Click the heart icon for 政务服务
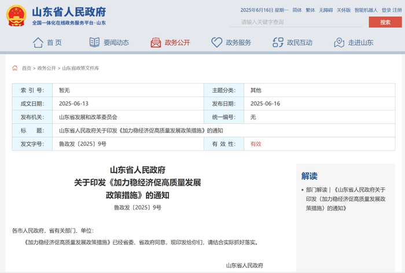Screen dimensions: 405x273 pos(216,42)
